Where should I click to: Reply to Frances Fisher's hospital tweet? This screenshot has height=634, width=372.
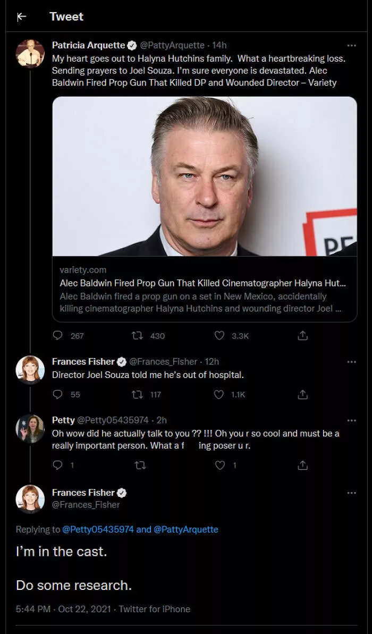click(x=58, y=394)
